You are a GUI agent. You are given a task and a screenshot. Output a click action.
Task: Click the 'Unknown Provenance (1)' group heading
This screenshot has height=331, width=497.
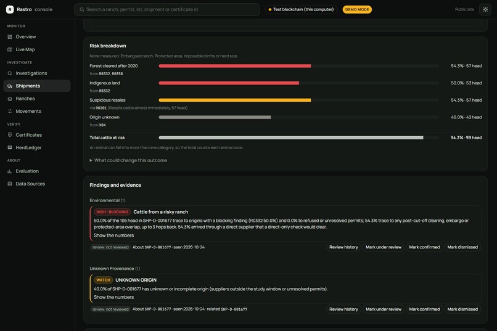[x=115, y=269]
